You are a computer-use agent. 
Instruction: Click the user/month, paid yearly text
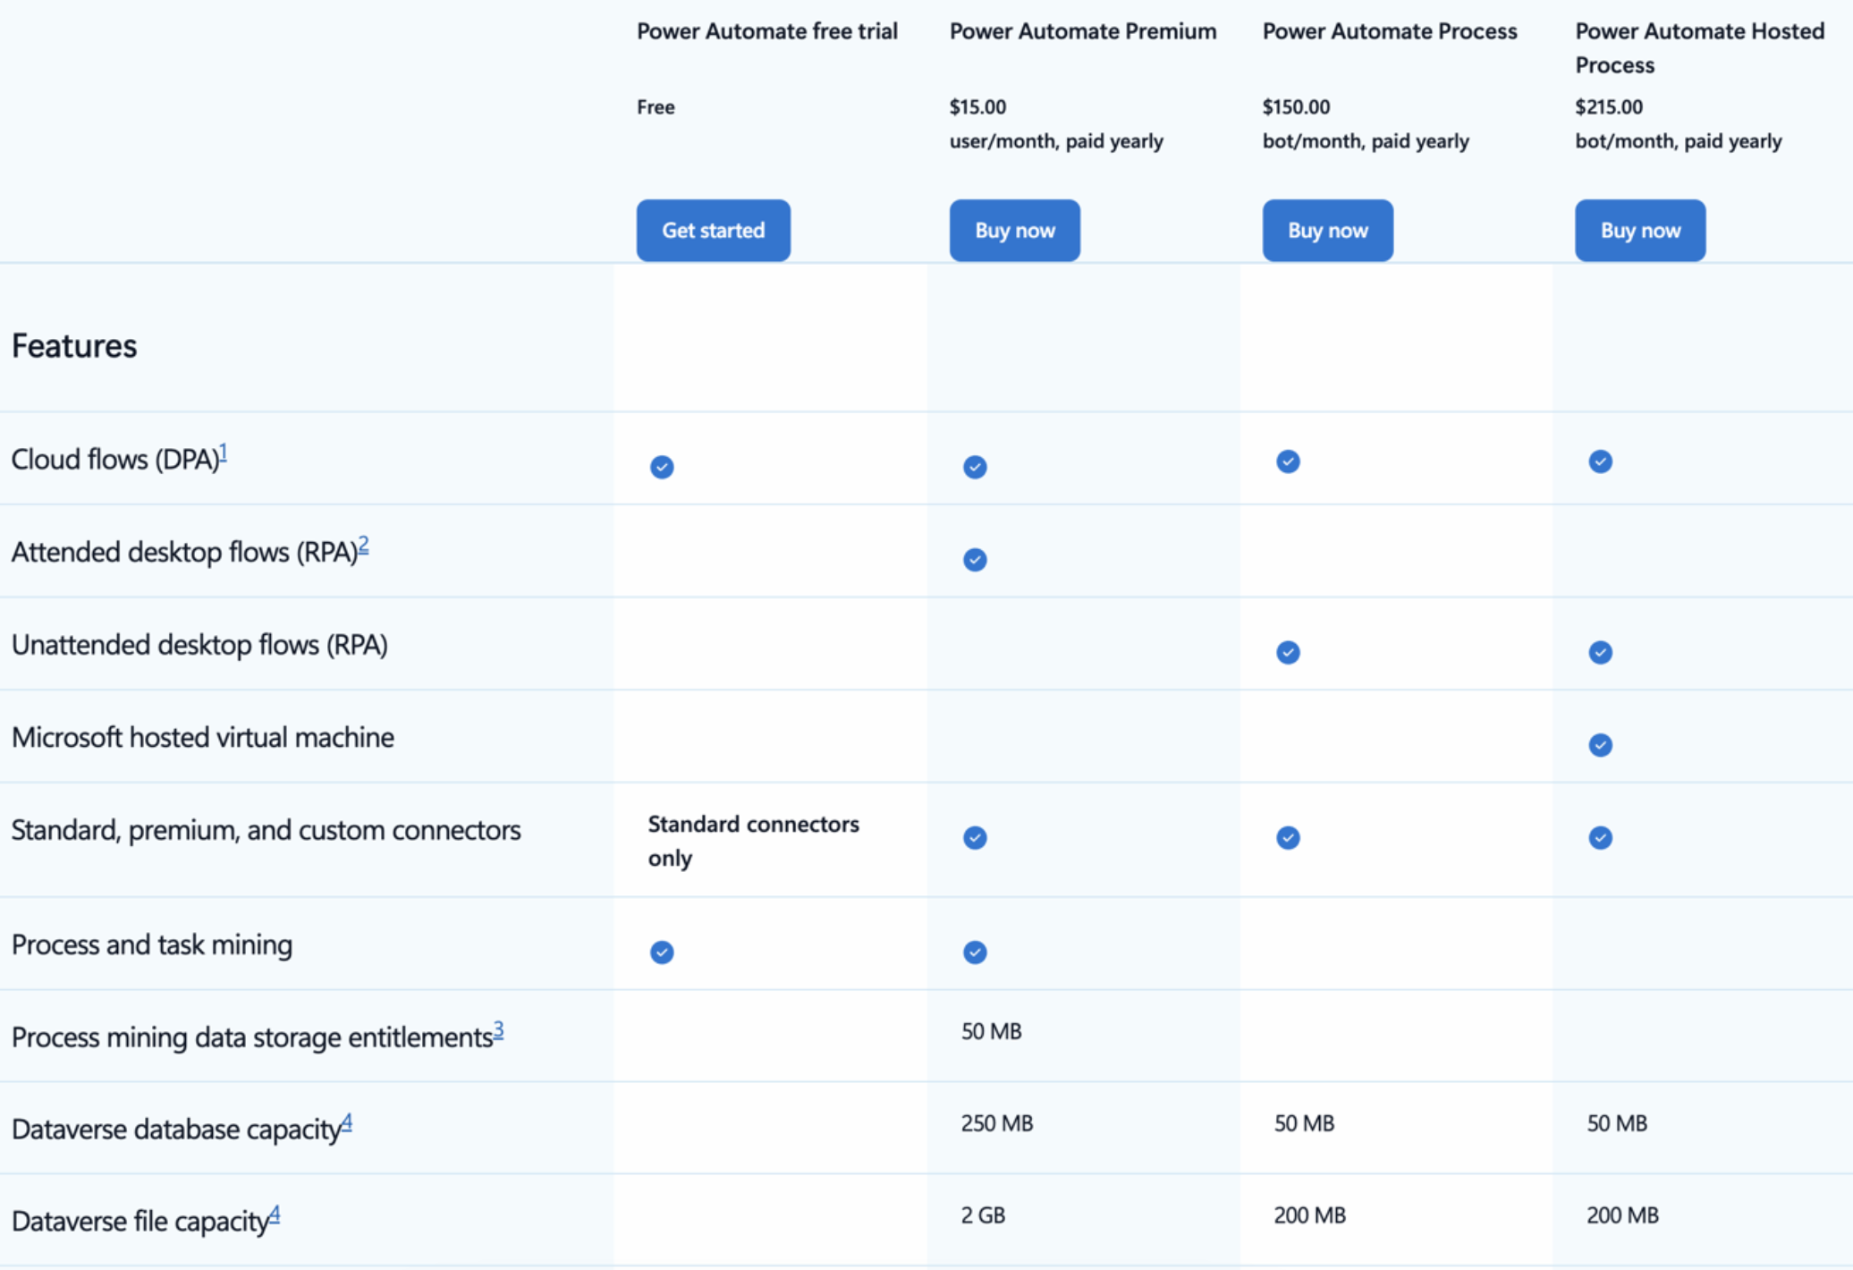1056,141
